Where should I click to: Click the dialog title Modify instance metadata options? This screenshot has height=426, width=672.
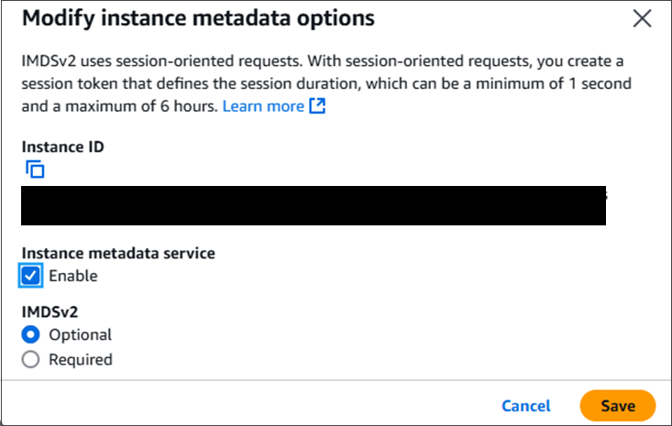point(198,18)
